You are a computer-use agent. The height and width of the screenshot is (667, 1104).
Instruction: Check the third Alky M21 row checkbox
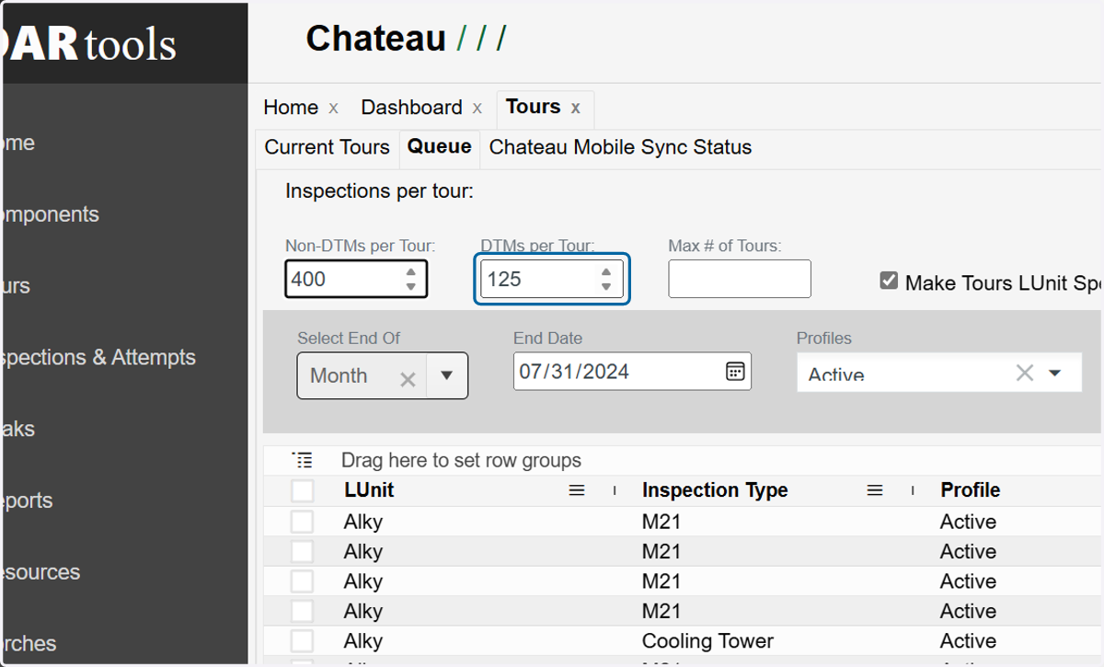tap(302, 581)
